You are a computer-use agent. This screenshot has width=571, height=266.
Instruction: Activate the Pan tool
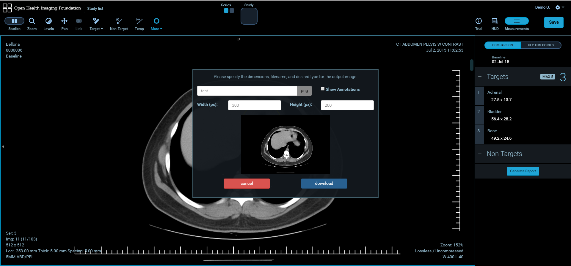tap(64, 21)
